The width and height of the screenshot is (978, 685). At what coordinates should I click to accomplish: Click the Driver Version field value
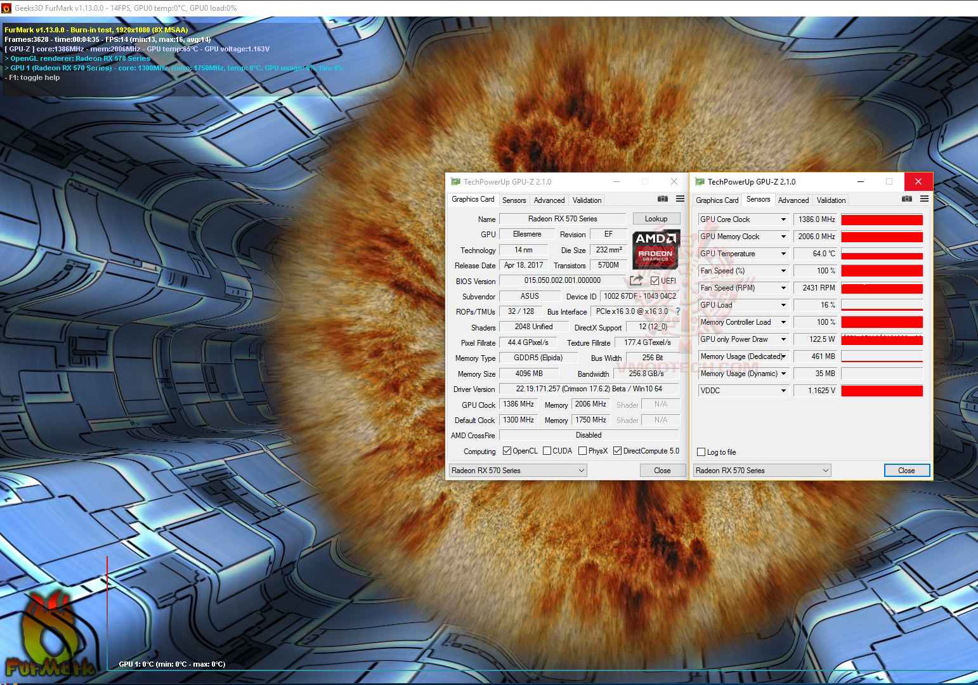coord(589,389)
